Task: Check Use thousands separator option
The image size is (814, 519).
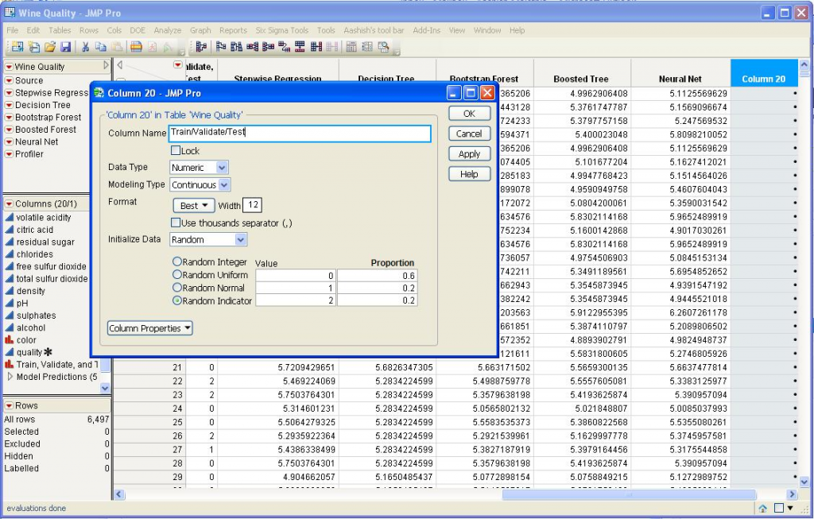Action: [176, 223]
